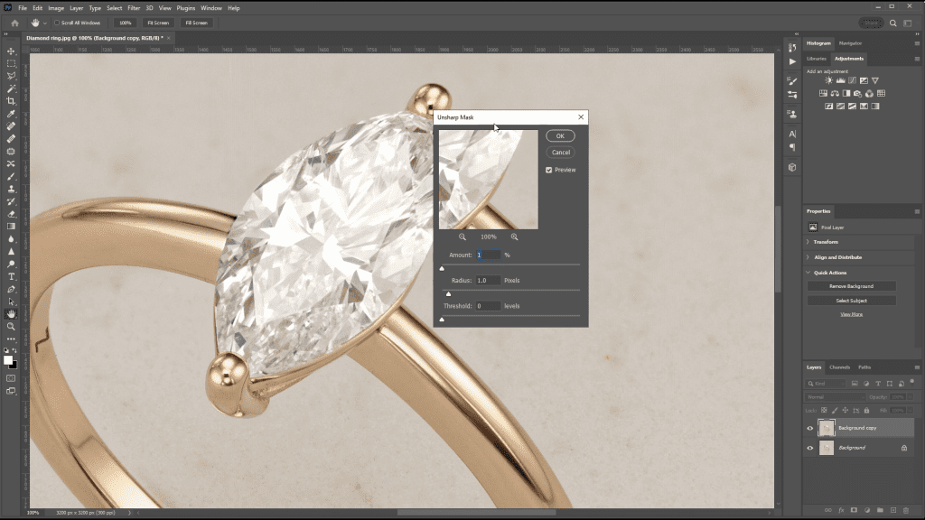Add layer mask from Layers panel
Image resolution: width=925 pixels, height=520 pixels.
(854, 510)
